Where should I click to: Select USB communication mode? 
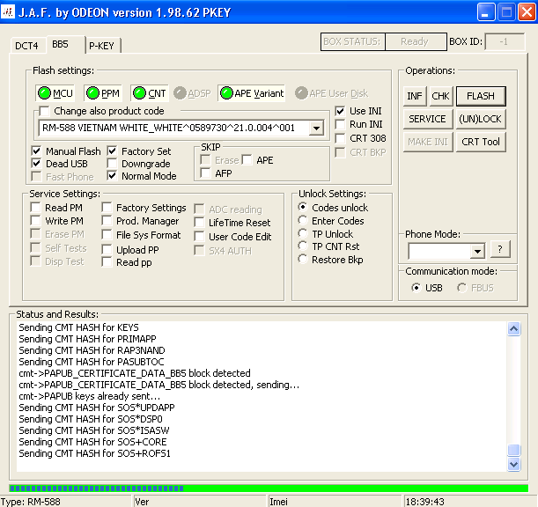[416, 288]
